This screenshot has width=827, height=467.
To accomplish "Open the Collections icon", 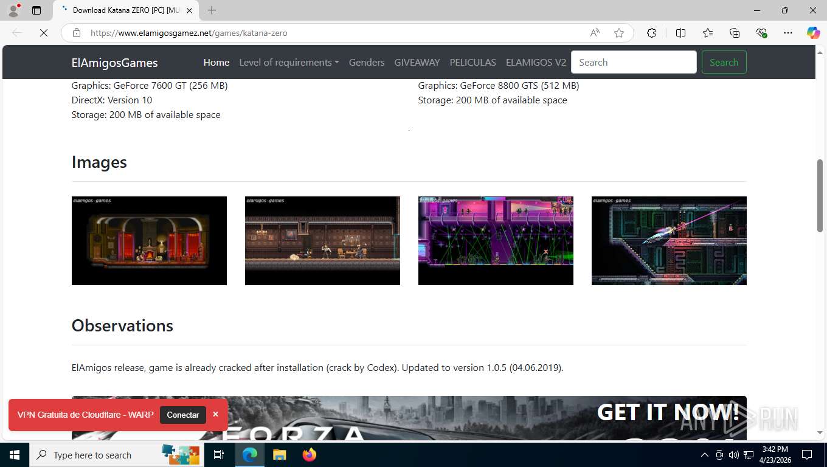I will click(x=735, y=33).
